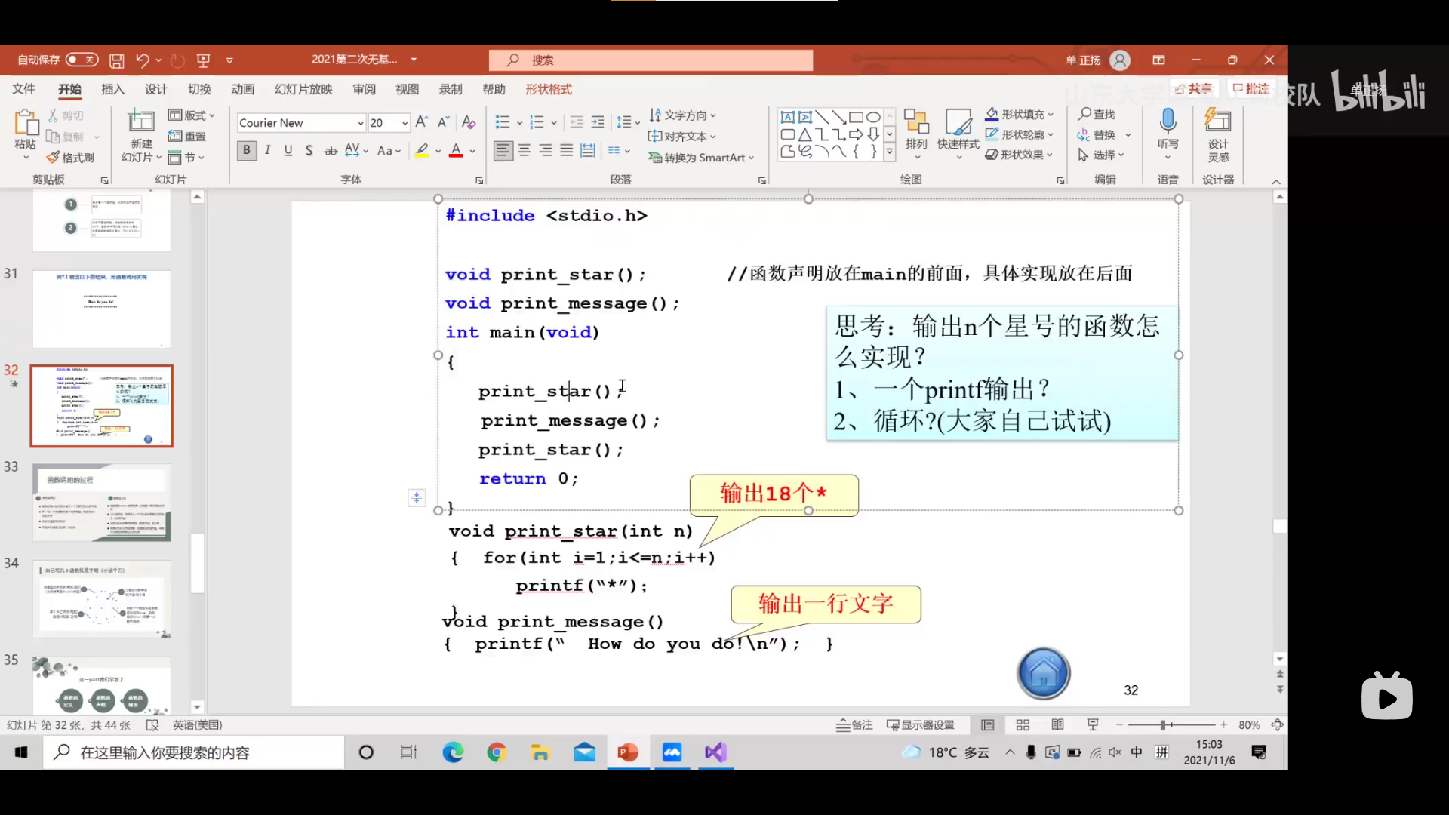Viewport: 1449px width, 815px height.
Task: Open PowerPoint from Windows taskbar
Action: click(x=628, y=752)
